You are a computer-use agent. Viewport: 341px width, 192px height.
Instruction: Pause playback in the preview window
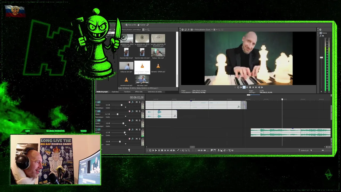(x=247, y=87)
